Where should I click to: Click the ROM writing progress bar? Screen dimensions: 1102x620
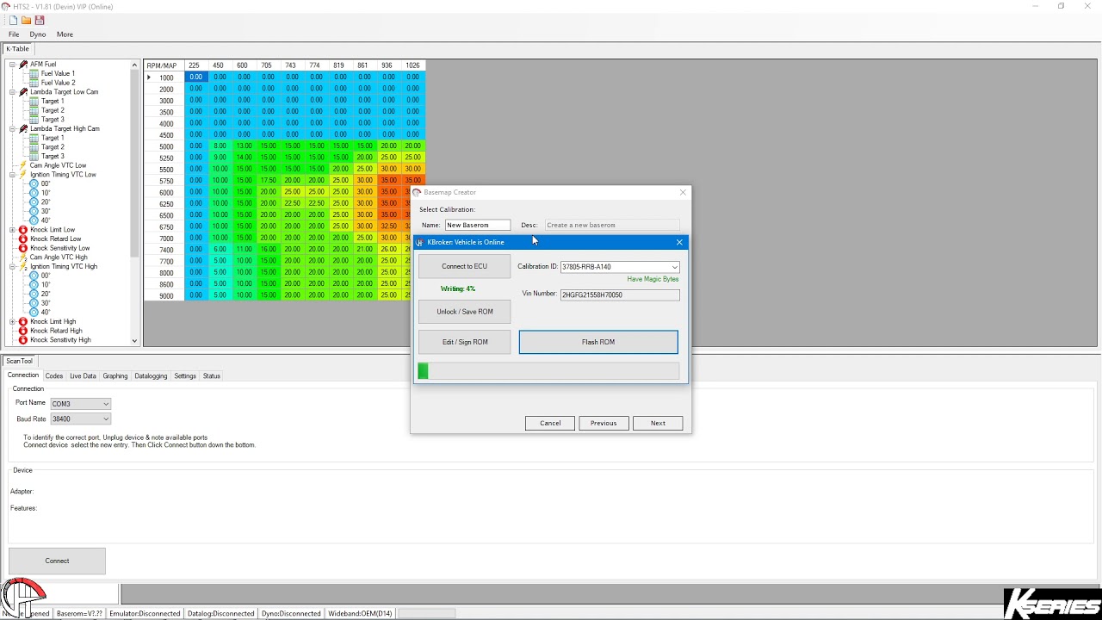pos(548,371)
